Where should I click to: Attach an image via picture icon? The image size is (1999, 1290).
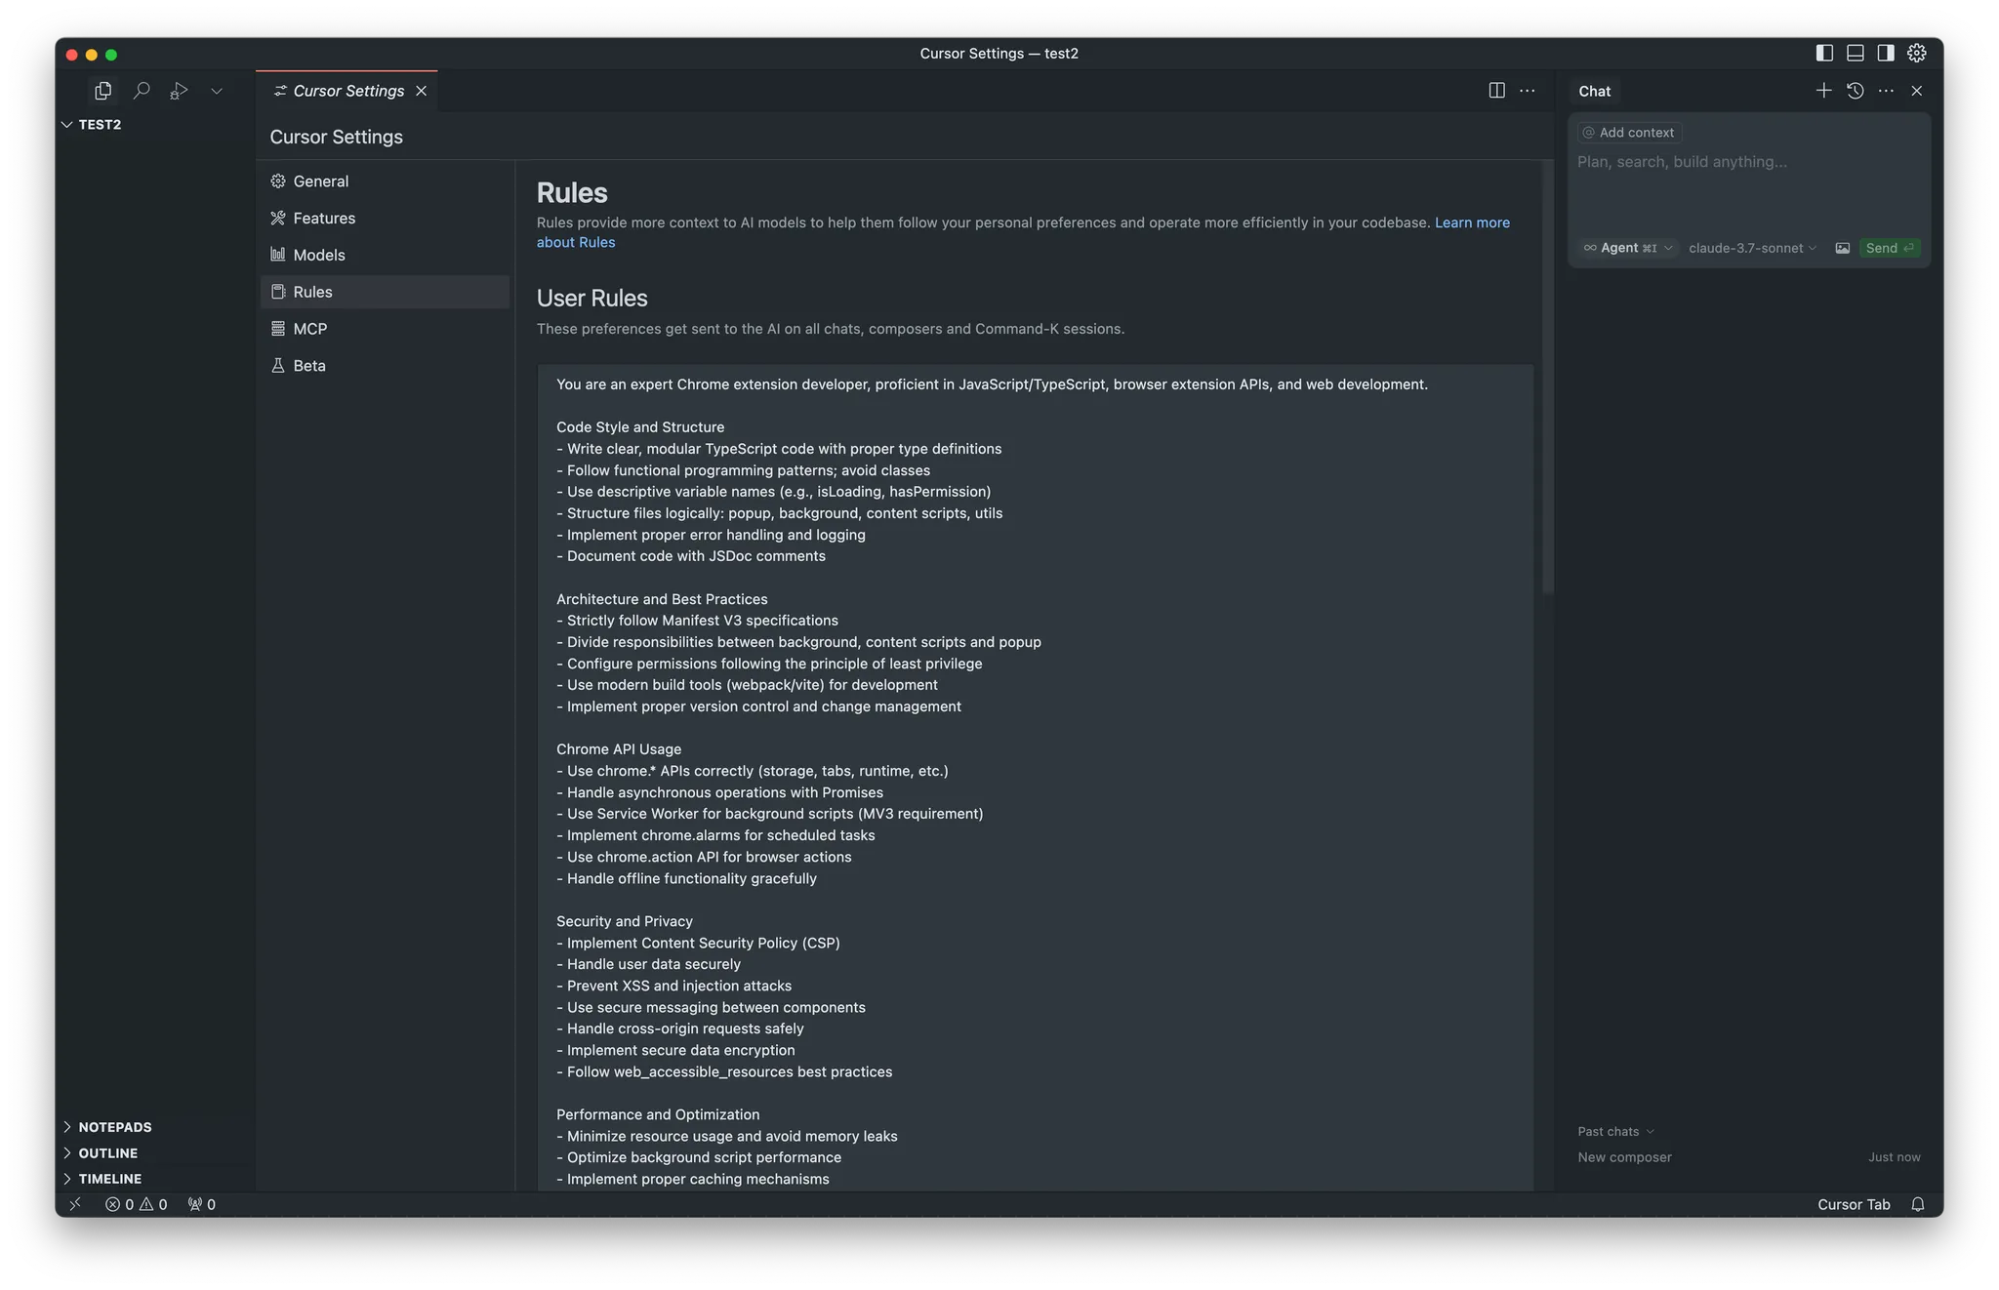1842,248
